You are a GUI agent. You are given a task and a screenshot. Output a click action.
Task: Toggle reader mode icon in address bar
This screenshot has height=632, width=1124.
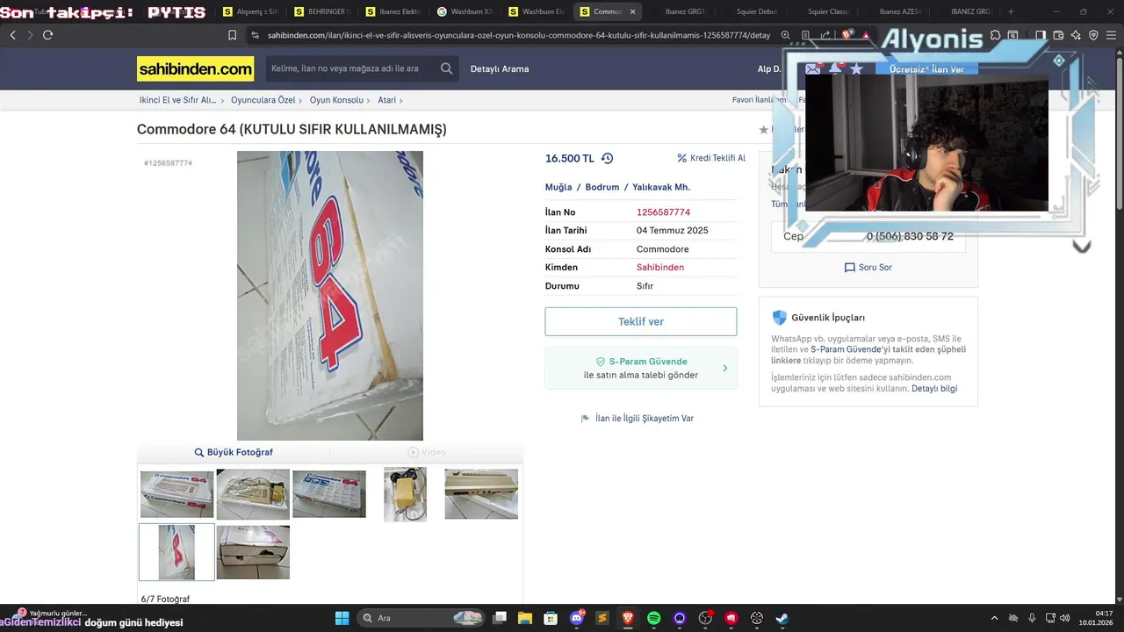(805, 35)
